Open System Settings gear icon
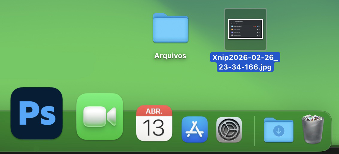 (229, 129)
